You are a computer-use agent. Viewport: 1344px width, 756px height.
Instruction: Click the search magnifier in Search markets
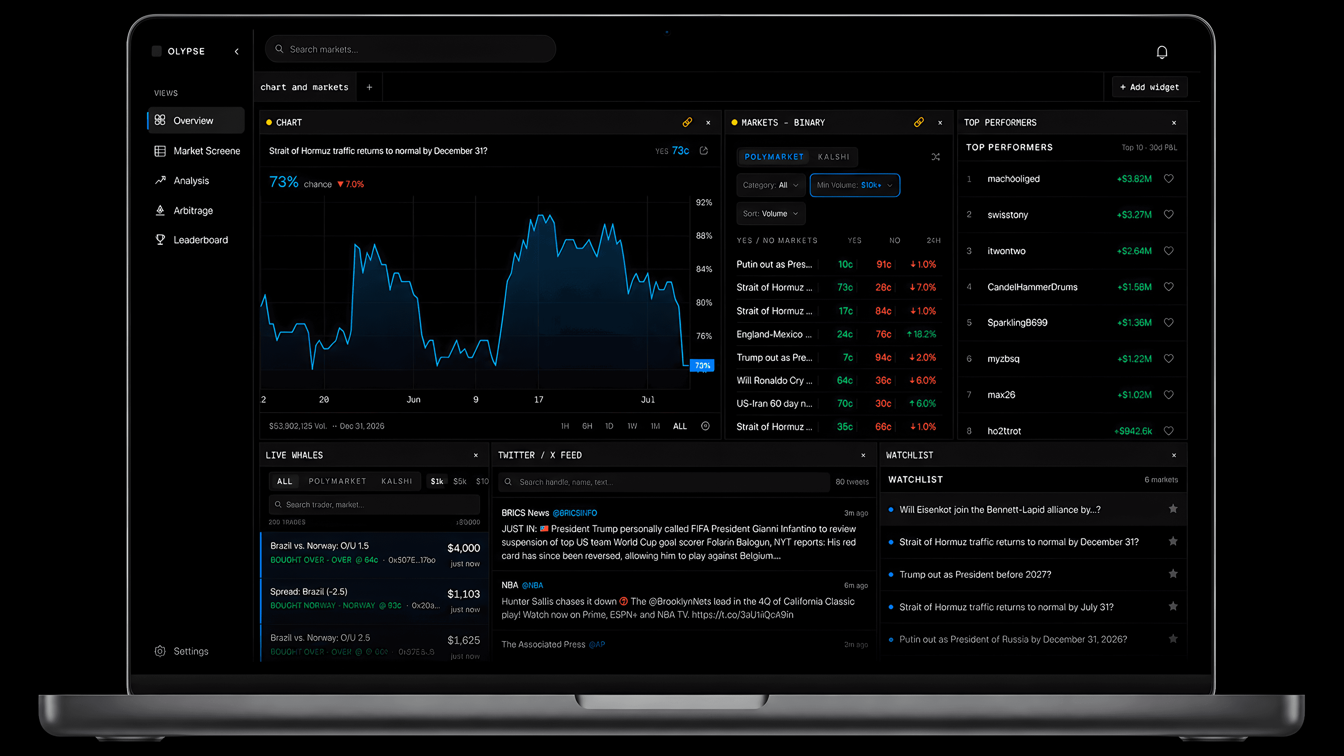point(279,49)
